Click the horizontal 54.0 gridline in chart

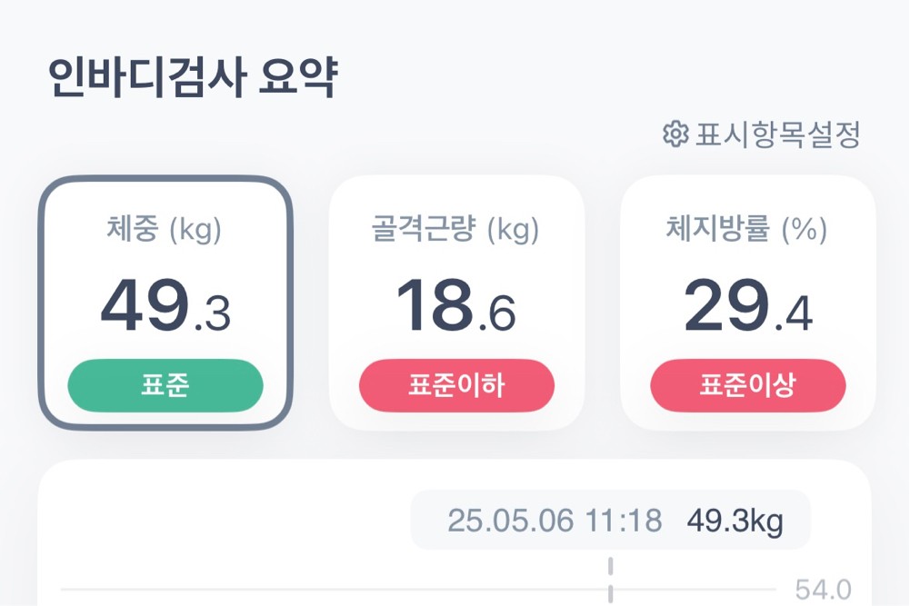pyautogui.click(x=364, y=590)
